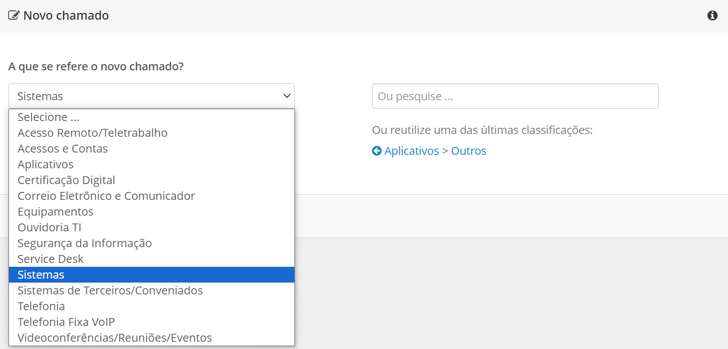Viewport: 728px width, 349px height.
Task: Click the pencil edit icon beside Novo chamado
Action: pyautogui.click(x=14, y=15)
